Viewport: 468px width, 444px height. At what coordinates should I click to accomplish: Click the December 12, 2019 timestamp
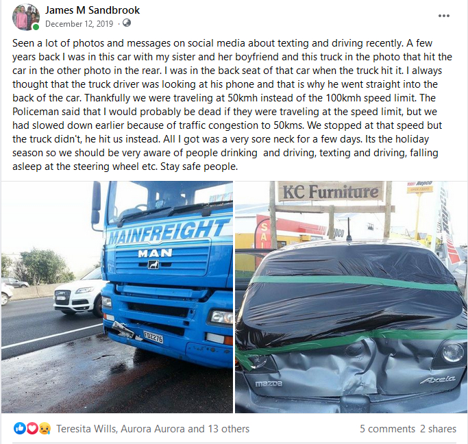pos(79,24)
